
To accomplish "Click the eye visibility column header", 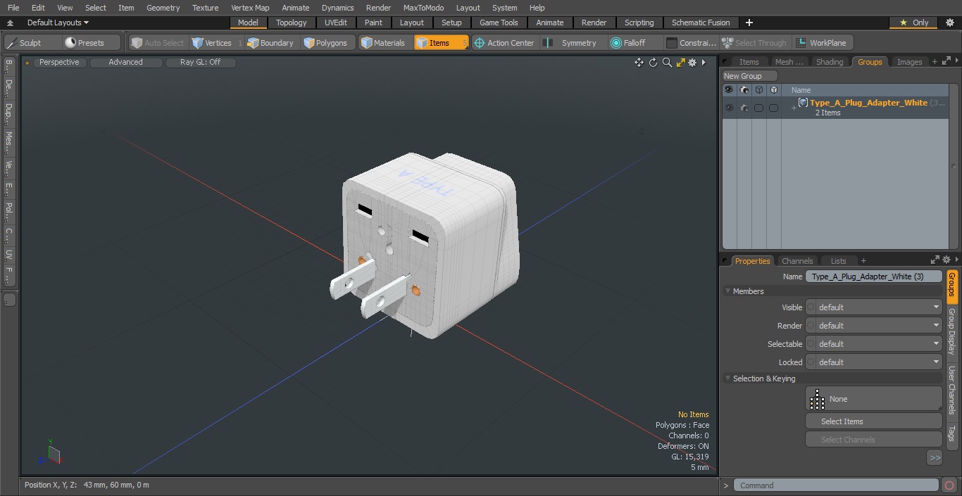I will pos(729,90).
